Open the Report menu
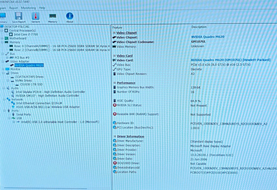Image resolution: width=277 pixels, height=190 pixels. pos(14,8)
